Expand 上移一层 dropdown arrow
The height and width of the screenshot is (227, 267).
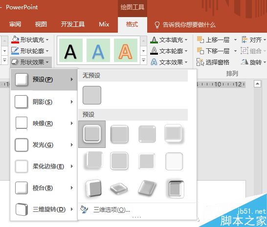[x=235, y=40]
